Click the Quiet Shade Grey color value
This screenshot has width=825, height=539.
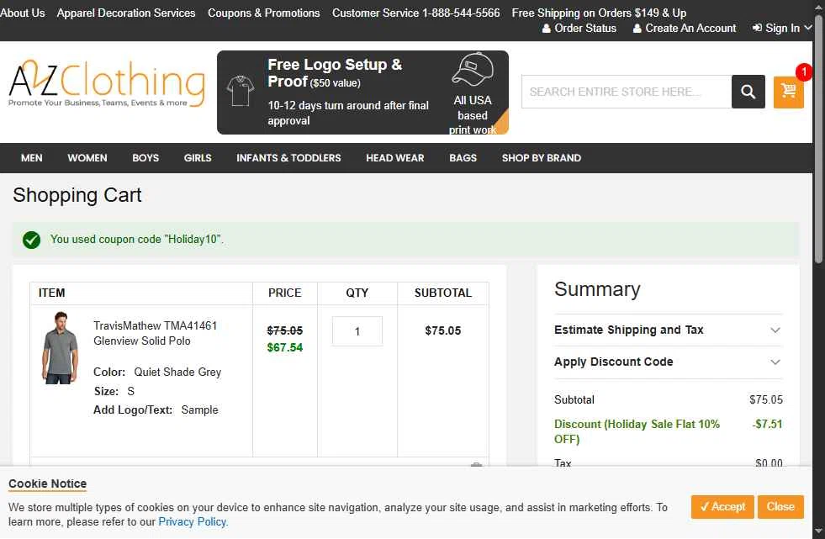pos(177,373)
